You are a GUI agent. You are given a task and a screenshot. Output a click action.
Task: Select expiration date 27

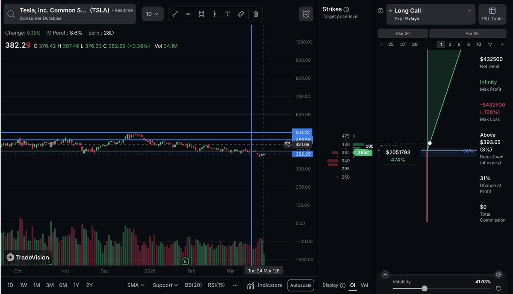[x=403, y=45]
